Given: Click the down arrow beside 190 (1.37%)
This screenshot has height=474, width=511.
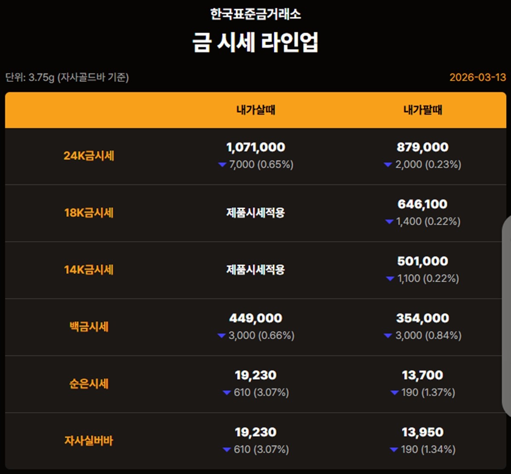Looking at the screenshot, I should (x=394, y=393).
